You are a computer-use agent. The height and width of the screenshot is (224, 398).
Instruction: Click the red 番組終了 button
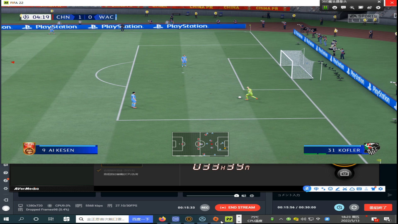click(x=378, y=207)
